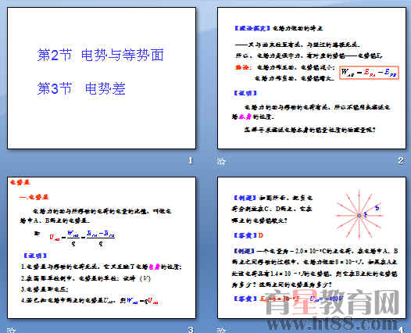
Task: Click the slide number 2 label
Action: [401, 160]
